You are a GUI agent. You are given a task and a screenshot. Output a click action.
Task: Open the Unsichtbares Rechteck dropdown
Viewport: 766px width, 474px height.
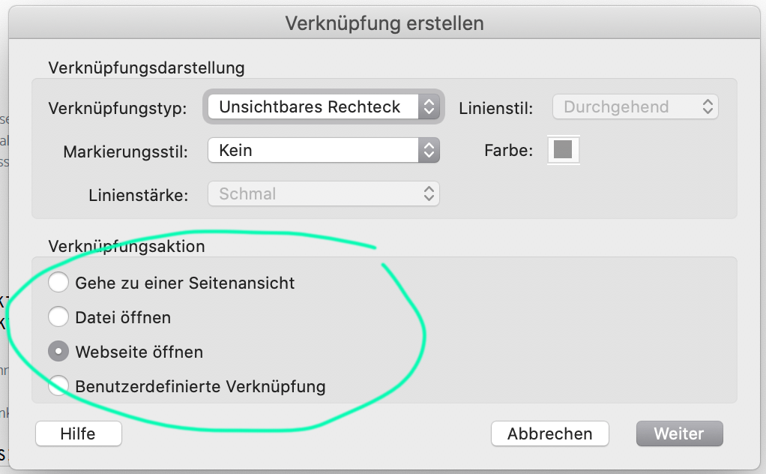click(x=324, y=106)
